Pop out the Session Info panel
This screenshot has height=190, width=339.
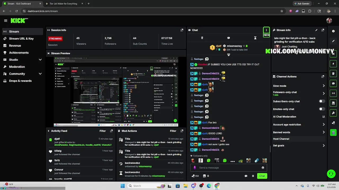click(x=182, y=30)
